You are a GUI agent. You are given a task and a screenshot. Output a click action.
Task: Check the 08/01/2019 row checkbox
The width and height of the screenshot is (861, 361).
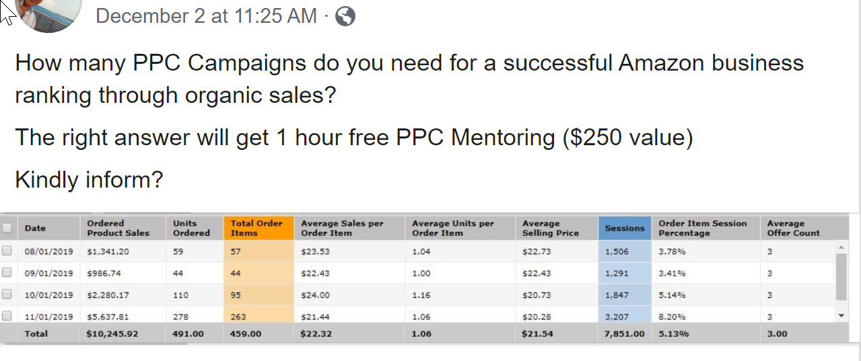(7, 251)
